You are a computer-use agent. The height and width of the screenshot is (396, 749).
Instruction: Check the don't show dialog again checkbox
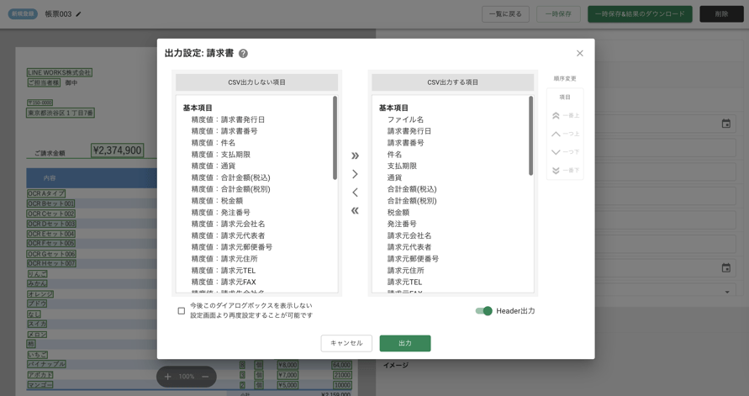click(x=182, y=311)
